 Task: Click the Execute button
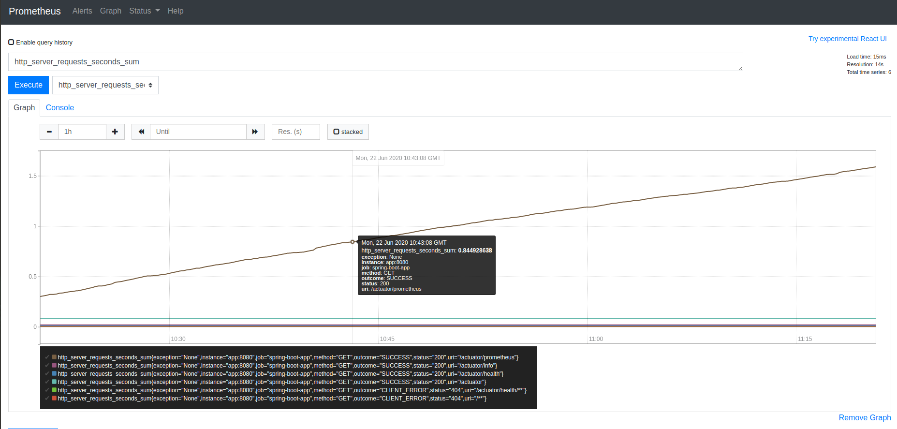click(29, 85)
